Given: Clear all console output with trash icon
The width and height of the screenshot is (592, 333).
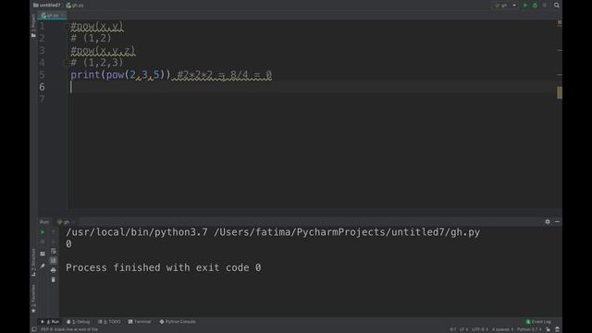Looking at the screenshot, I should pos(54,279).
